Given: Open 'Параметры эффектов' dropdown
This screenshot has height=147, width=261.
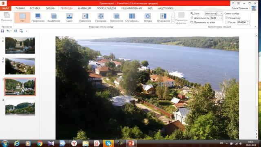Looking at the screenshot, I should [181, 18].
